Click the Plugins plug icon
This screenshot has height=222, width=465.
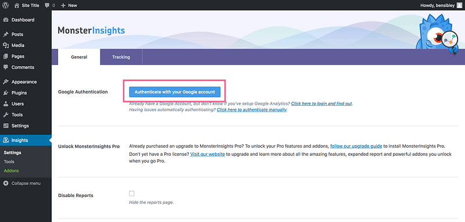tap(6, 93)
